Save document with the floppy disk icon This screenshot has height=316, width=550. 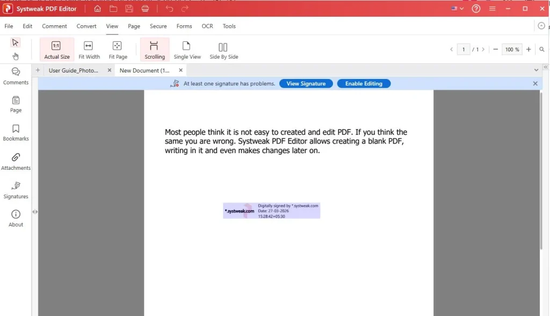[129, 9]
